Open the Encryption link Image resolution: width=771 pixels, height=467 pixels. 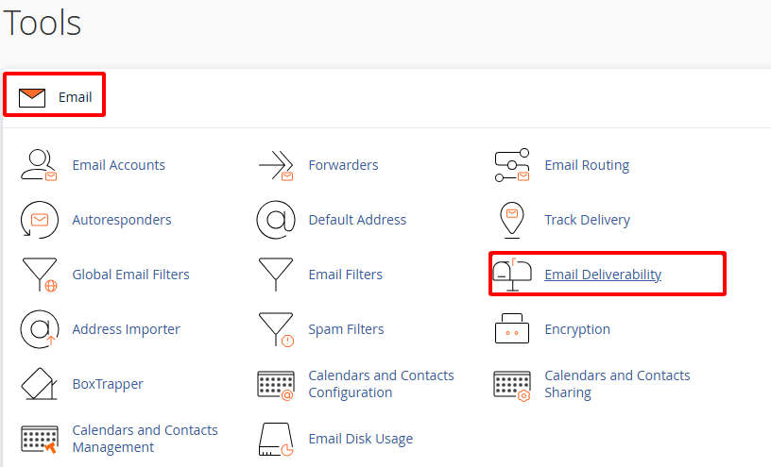pyautogui.click(x=577, y=329)
